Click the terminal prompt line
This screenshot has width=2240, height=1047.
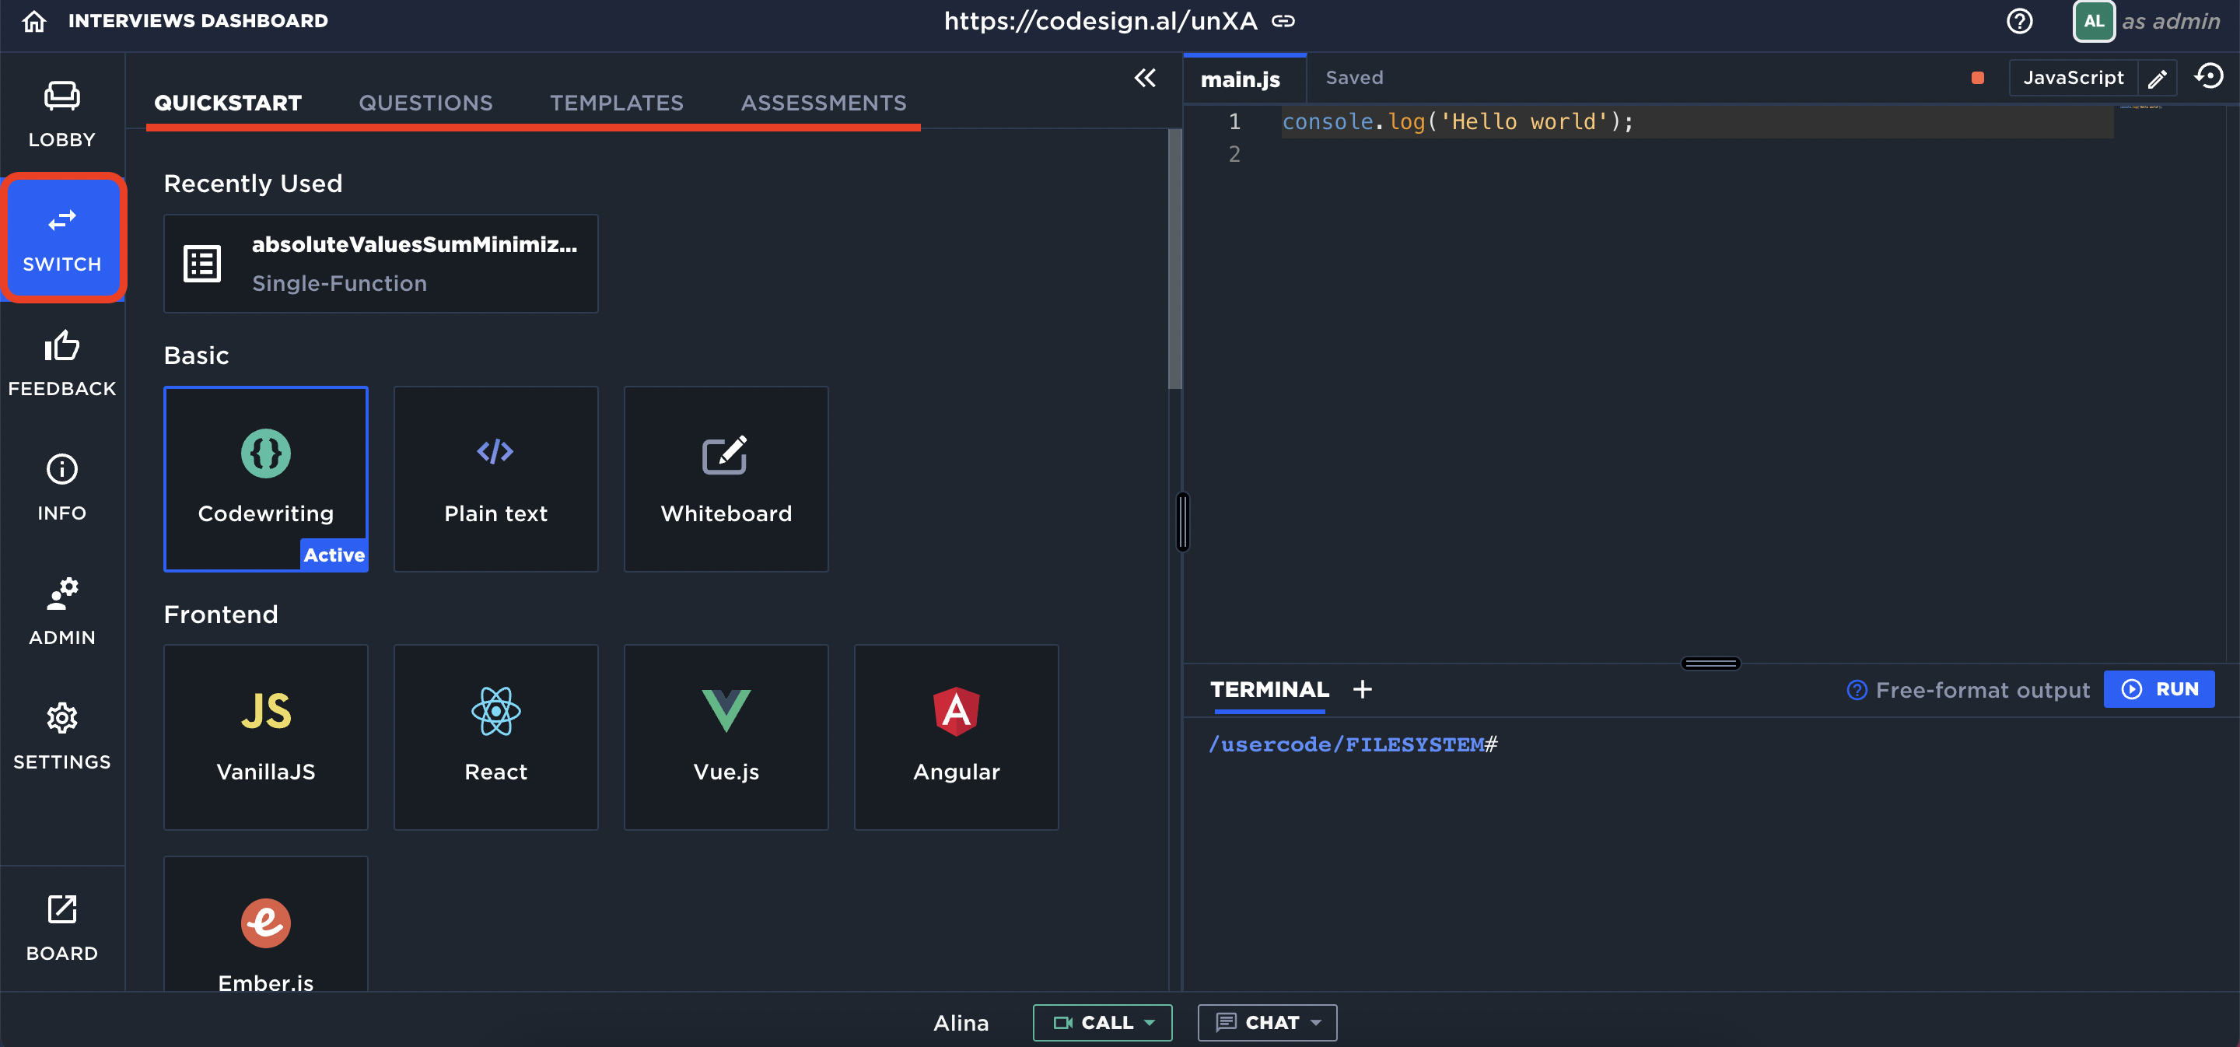(1353, 744)
